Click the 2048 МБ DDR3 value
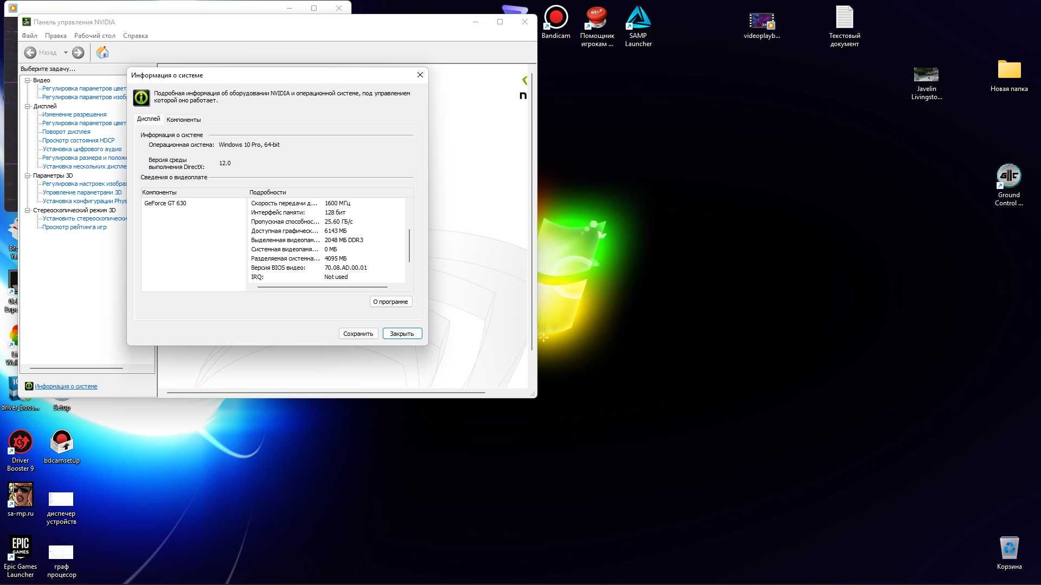This screenshot has height=585, width=1041. [344, 240]
